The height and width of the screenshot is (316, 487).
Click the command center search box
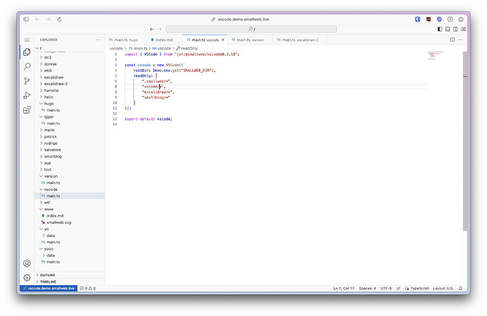[251, 29]
